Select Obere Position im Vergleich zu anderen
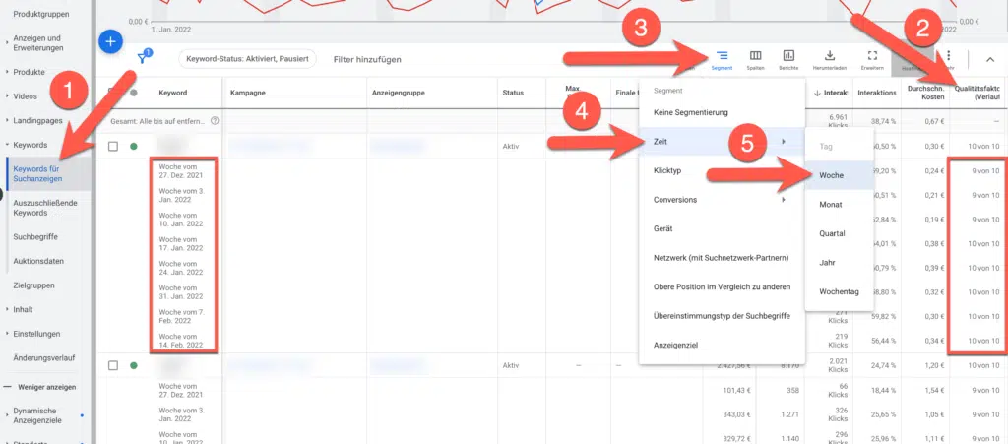The image size is (1008, 444). [x=722, y=286]
